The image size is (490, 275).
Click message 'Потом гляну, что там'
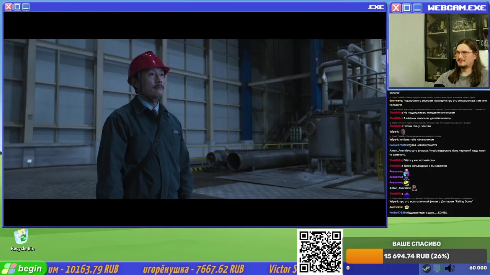pyautogui.click(x=417, y=126)
